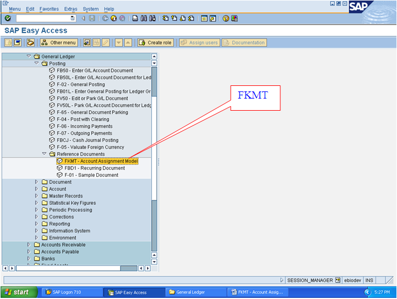Expand the Document folder

[x=36, y=182]
